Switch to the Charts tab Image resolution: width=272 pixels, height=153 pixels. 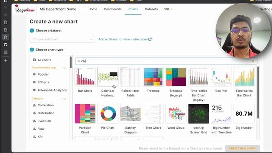[x=133, y=9]
